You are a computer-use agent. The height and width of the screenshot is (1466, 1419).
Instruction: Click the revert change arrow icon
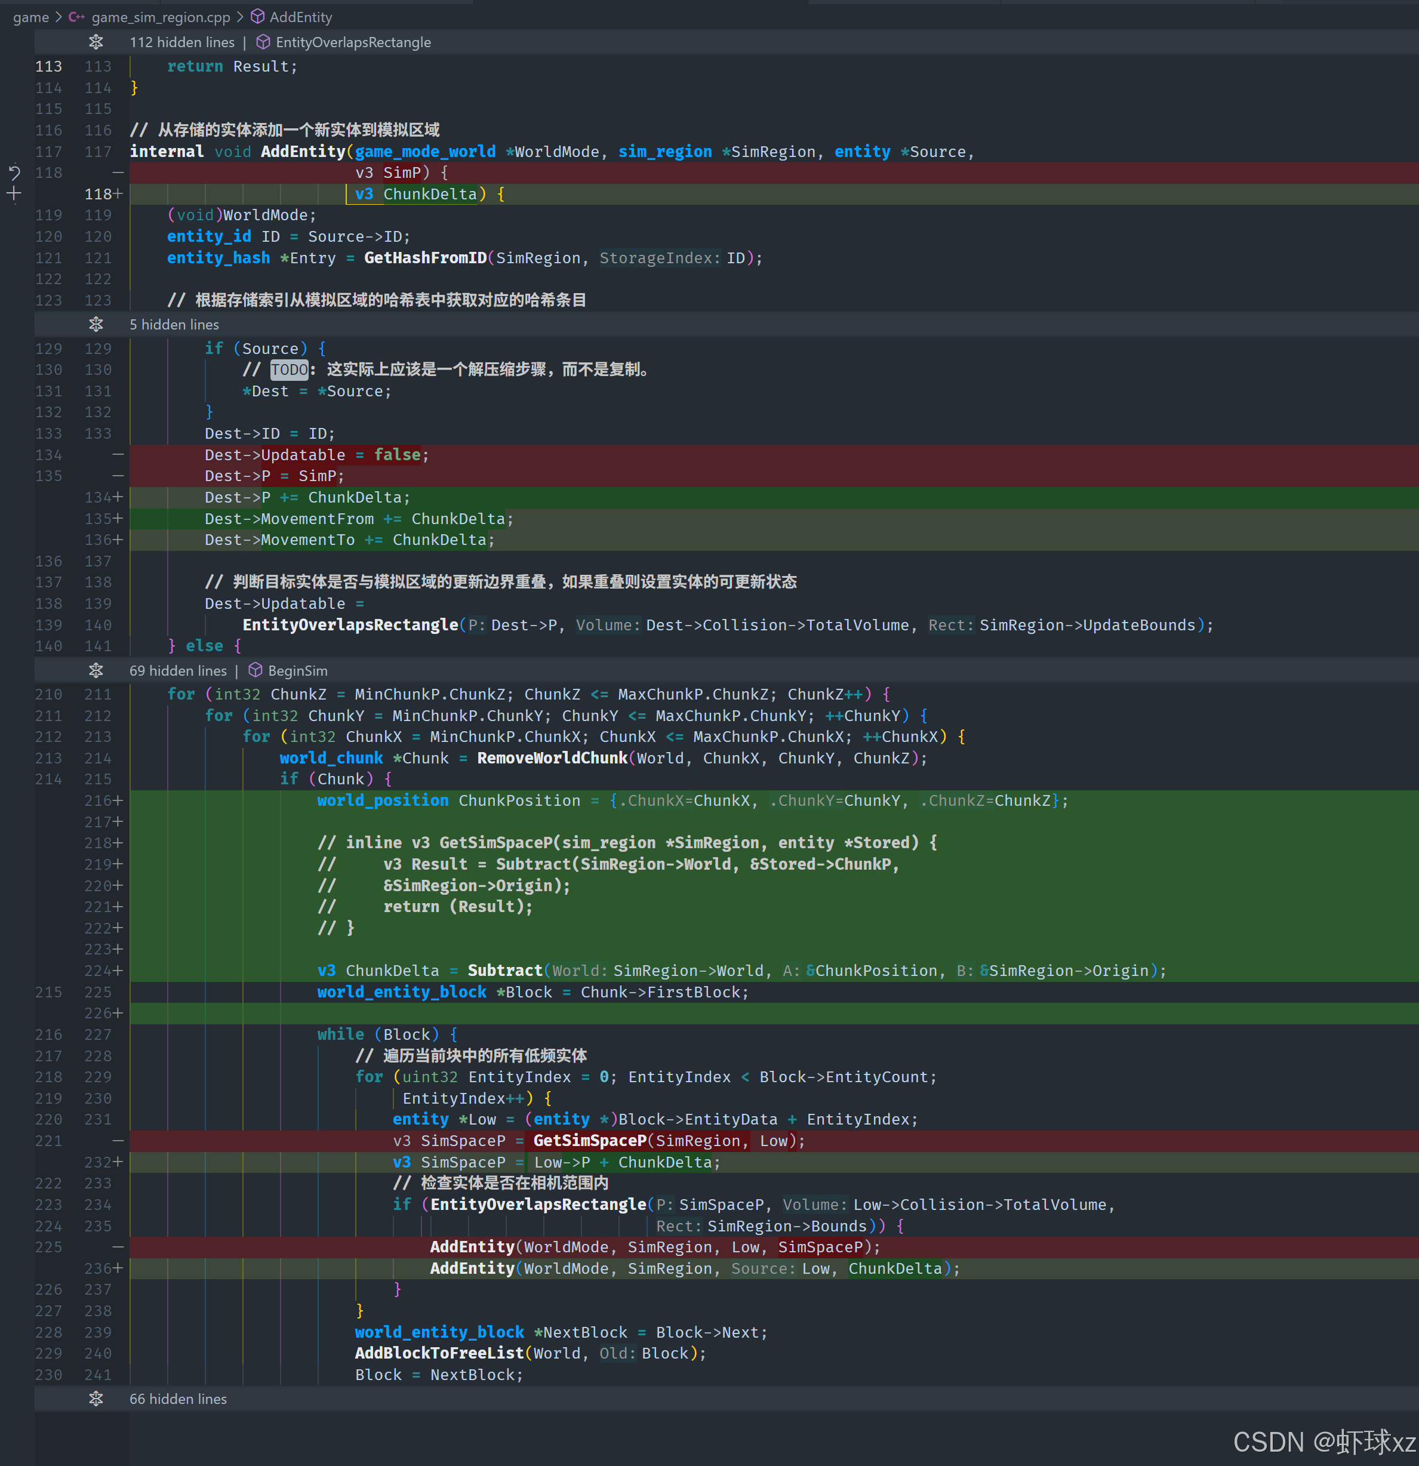(14, 173)
